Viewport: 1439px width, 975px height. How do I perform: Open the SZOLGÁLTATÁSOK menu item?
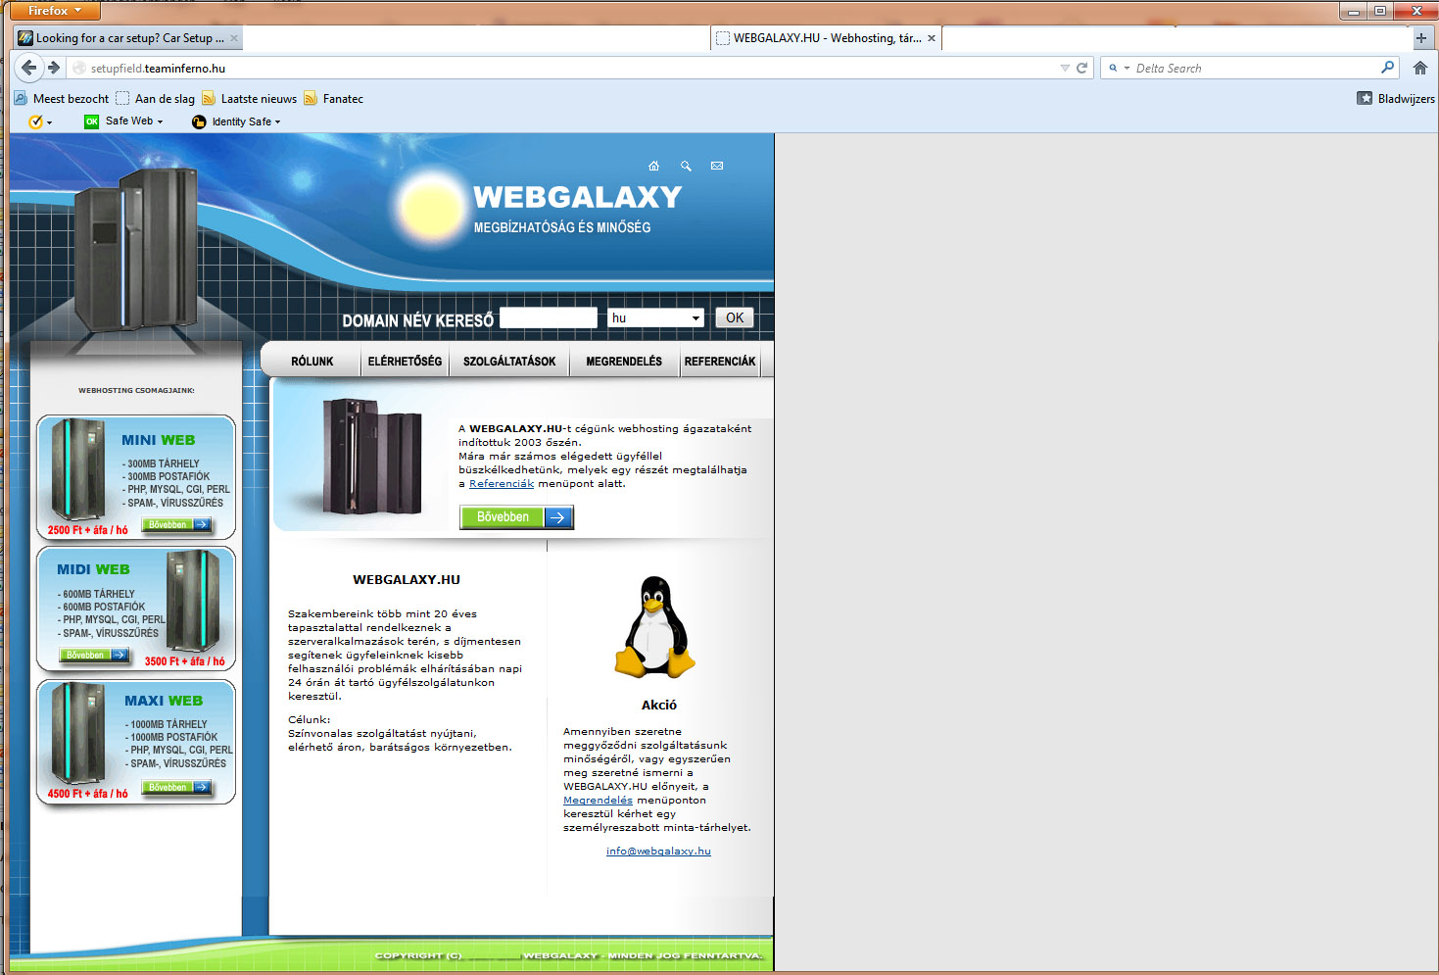tap(509, 362)
